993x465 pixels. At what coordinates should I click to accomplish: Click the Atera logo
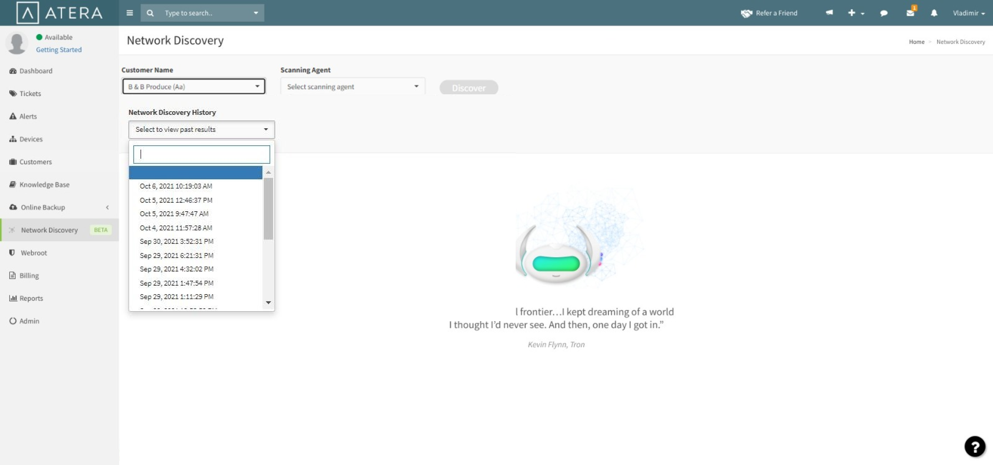tap(59, 13)
